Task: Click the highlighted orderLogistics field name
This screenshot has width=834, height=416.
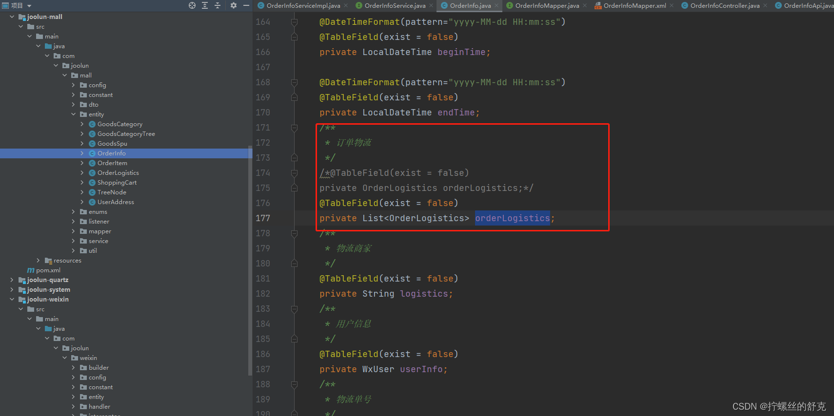Action: [513, 218]
